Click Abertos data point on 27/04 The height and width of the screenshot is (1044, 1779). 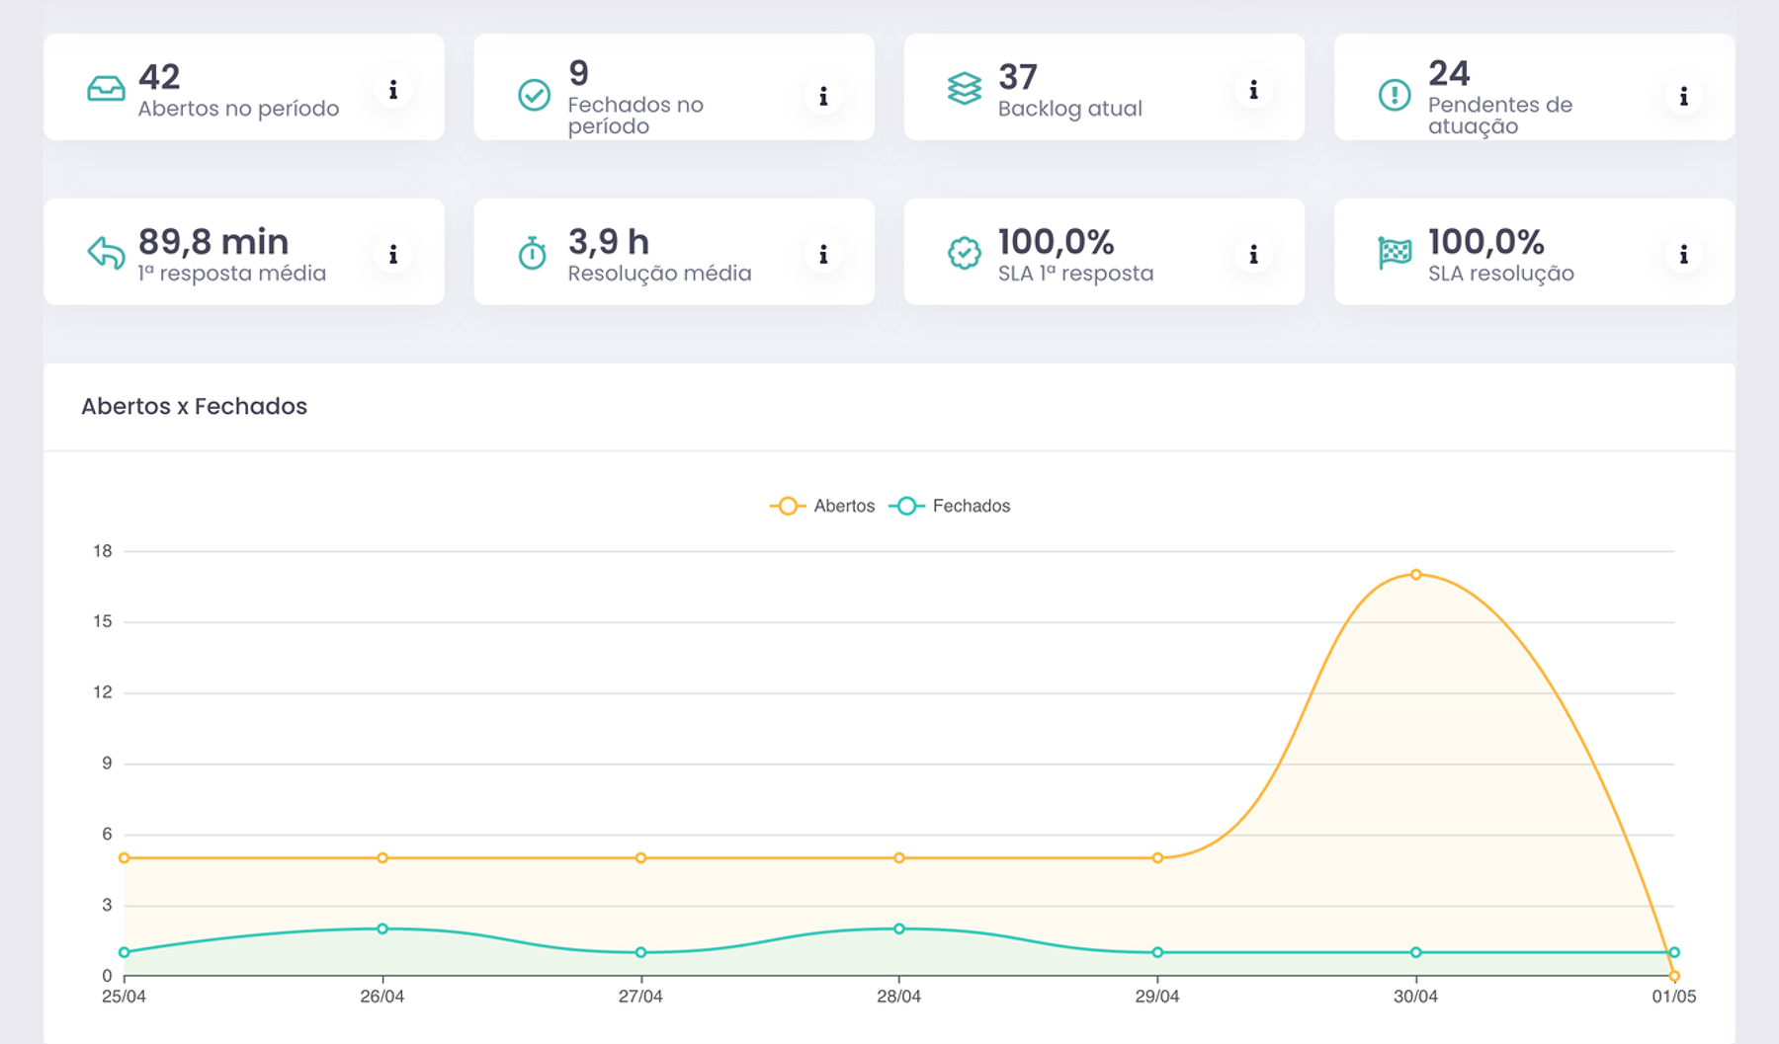coord(640,858)
